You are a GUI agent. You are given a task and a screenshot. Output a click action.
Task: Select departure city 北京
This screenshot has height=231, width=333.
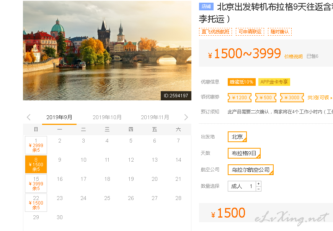(x=237, y=137)
